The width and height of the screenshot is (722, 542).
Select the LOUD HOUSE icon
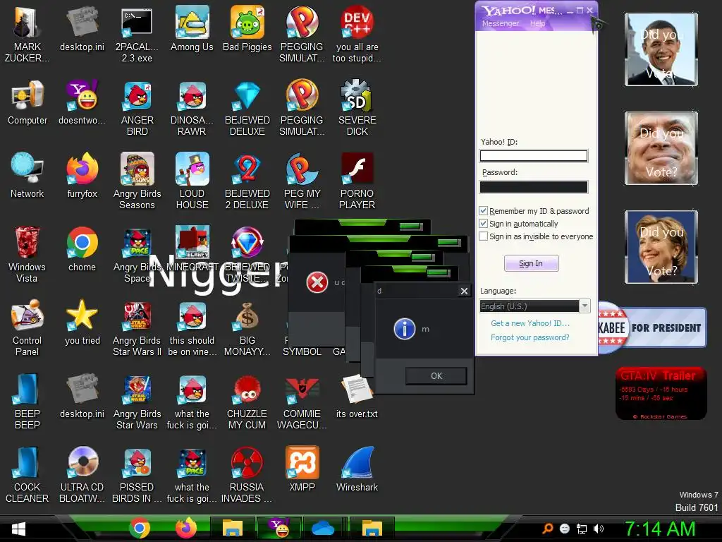pos(192,181)
